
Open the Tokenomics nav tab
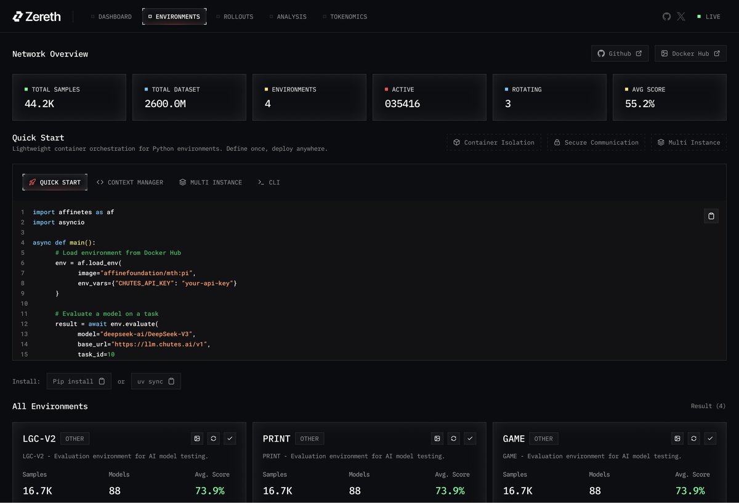point(345,17)
